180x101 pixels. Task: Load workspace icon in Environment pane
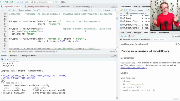[122, 10]
